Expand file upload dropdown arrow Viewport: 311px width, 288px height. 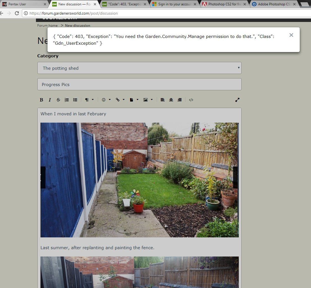137,100
